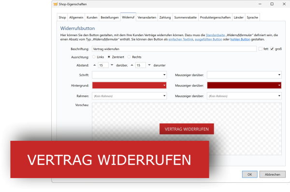Switch to the Sprache tab
290x192 pixels.
pyautogui.click(x=252, y=17)
